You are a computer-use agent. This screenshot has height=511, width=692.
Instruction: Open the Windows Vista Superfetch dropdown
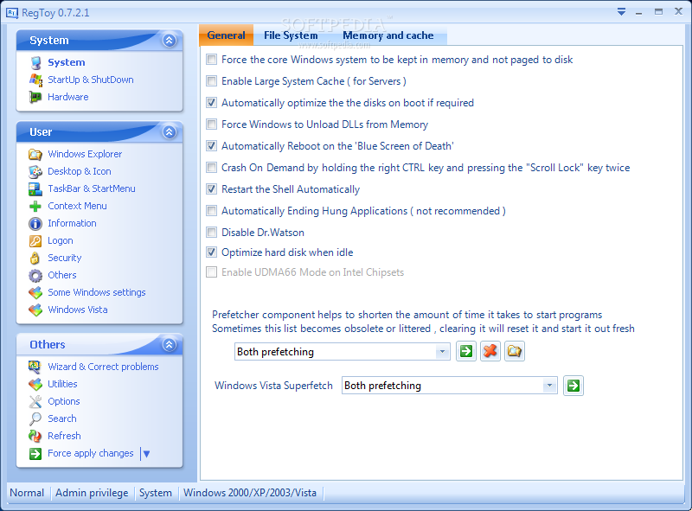click(x=549, y=386)
